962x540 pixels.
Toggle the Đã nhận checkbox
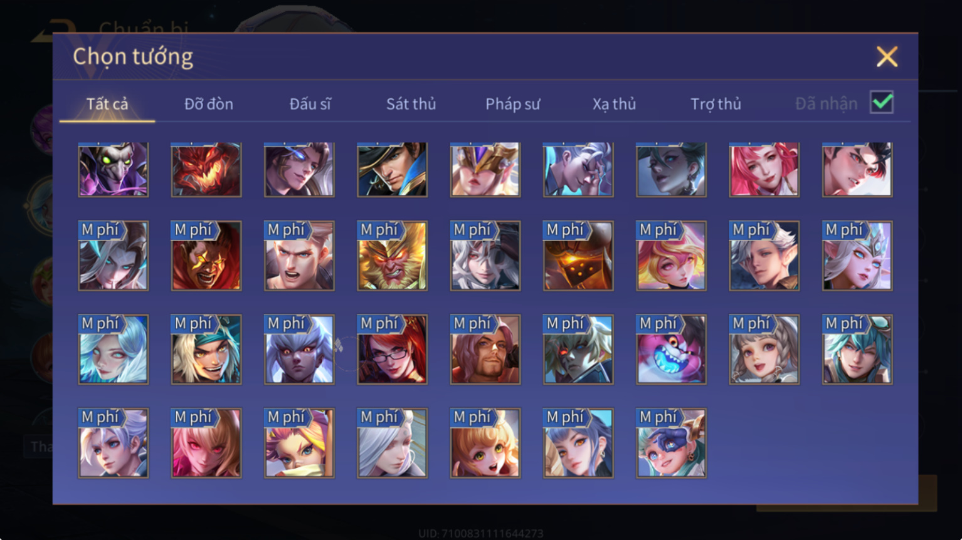(882, 102)
